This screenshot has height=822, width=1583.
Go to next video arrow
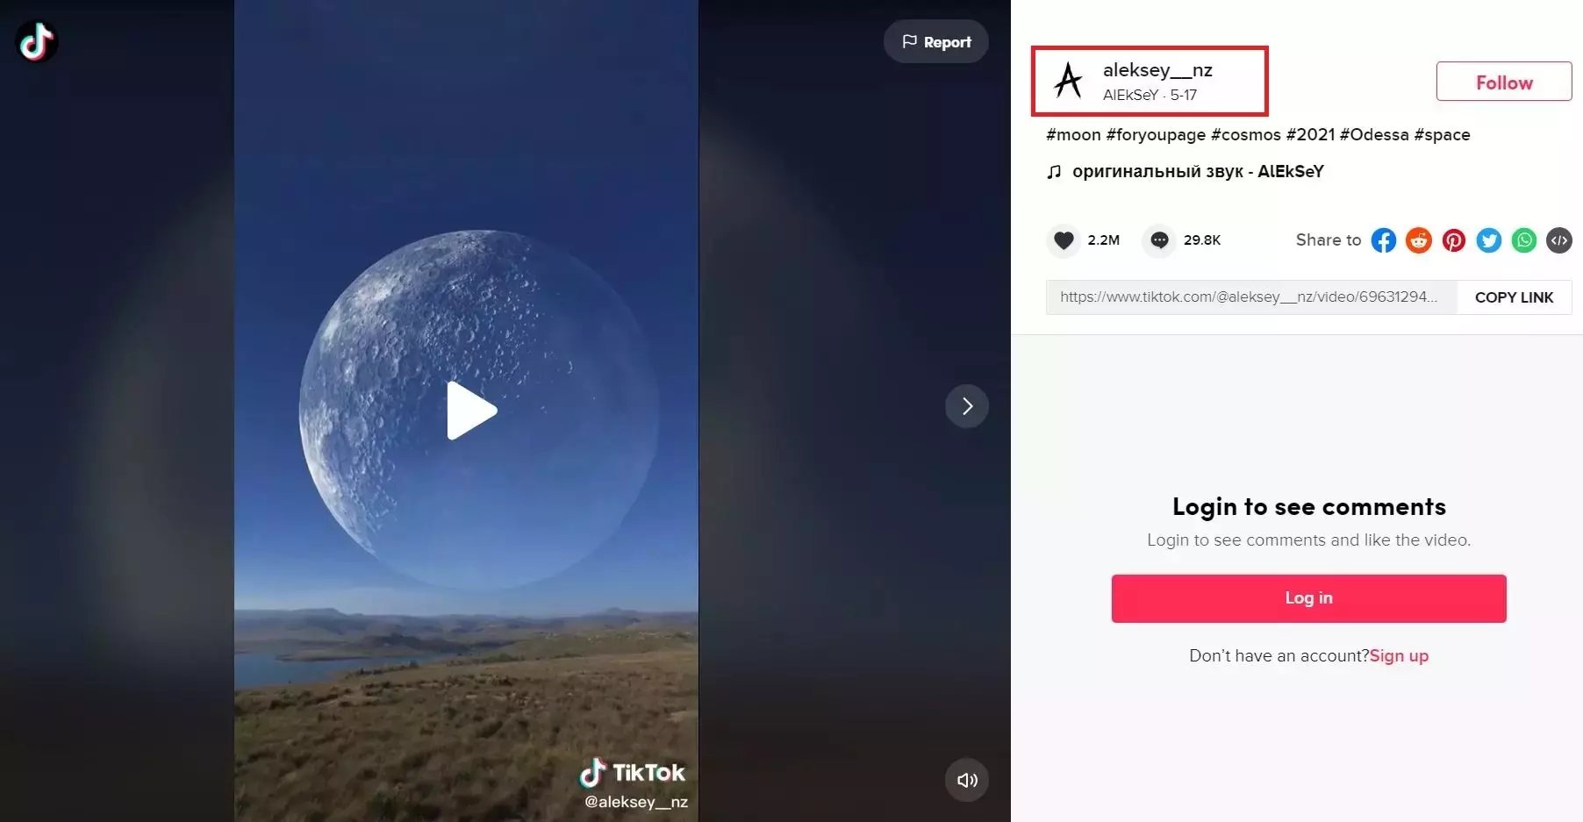pos(967,406)
